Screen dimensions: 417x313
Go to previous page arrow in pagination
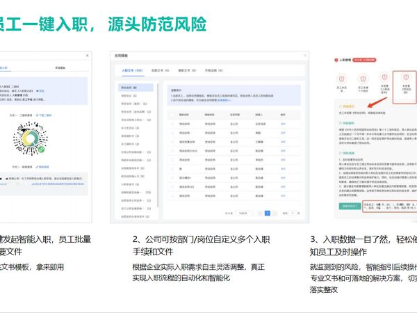pyautogui.click(x=261, y=214)
